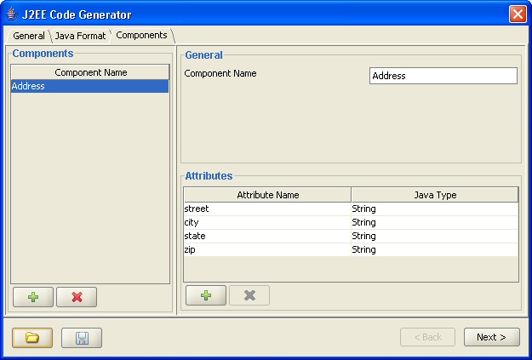This screenshot has width=532, height=360.
Task: Select the street attribute name cell
Action: 267,209
